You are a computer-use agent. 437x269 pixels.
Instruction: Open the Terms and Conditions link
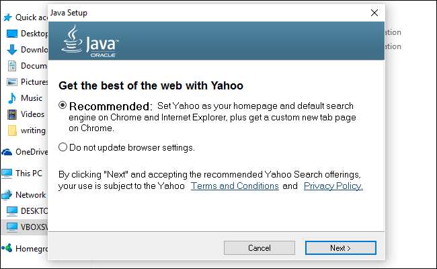tap(235, 186)
